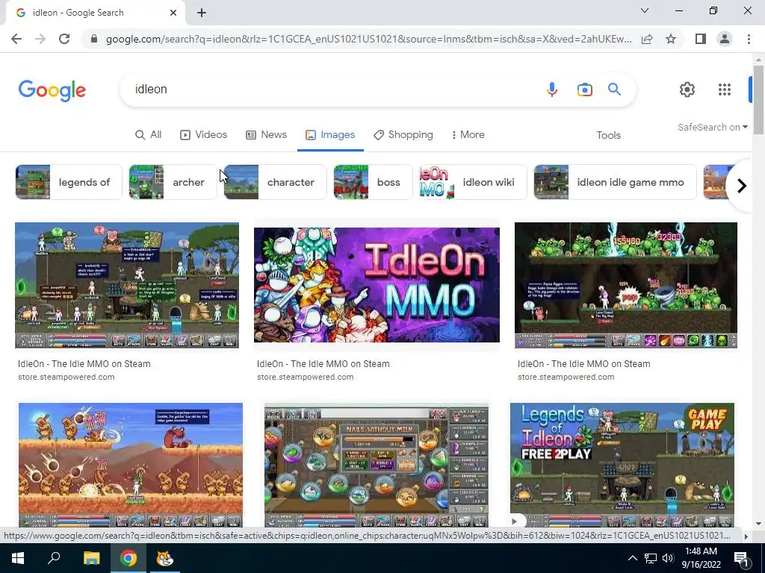Start voice search with microphone icon

coord(552,90)
